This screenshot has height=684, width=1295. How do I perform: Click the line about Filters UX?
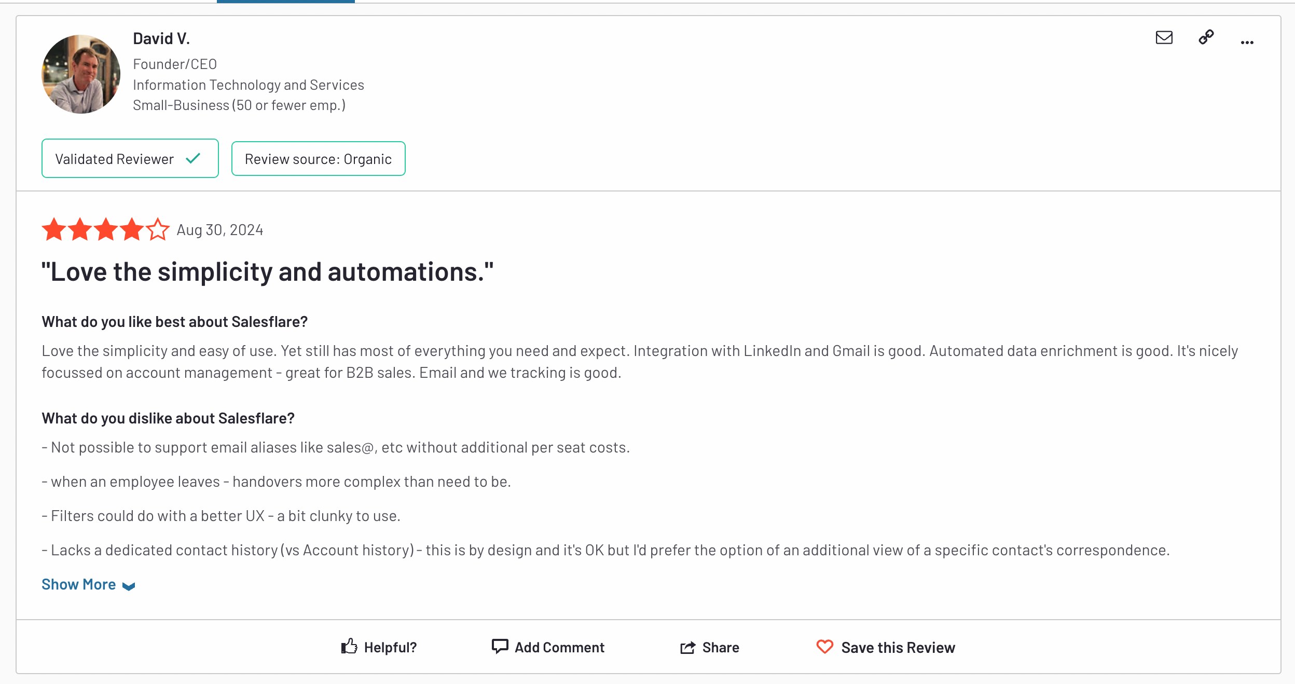221,516
